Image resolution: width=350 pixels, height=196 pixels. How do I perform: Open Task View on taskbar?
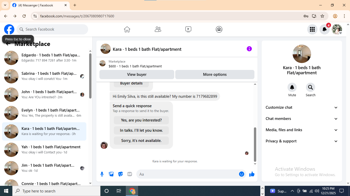click(119, 191)
